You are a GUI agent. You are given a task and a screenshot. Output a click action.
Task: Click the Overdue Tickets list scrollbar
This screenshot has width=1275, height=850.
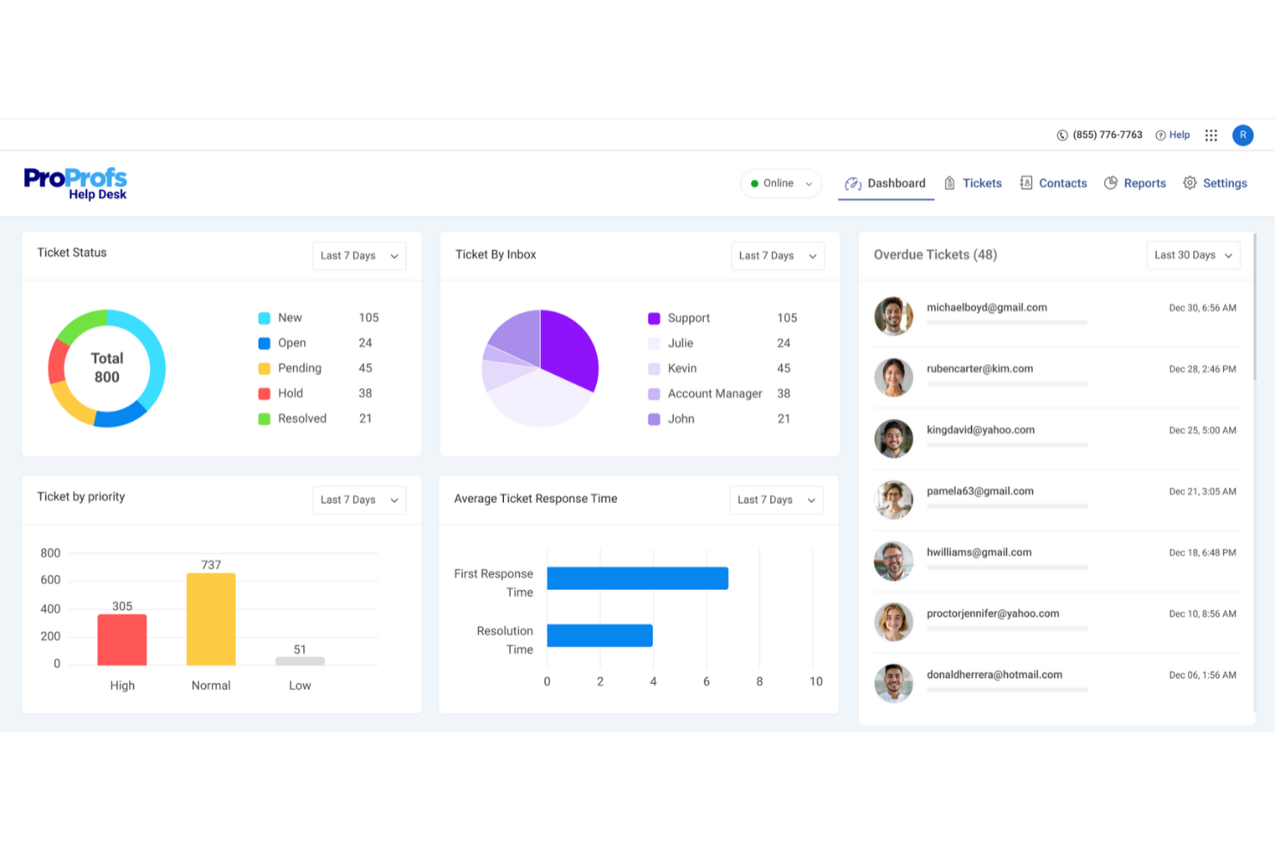coord(1254,307)
